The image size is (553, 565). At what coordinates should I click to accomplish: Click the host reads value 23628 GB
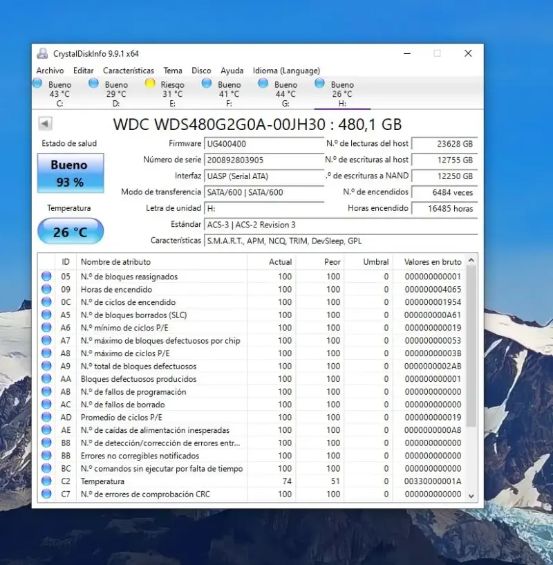point(444,144)
